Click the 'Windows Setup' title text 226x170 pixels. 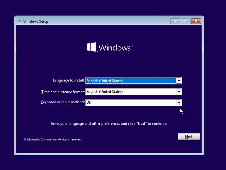(x=36, y=22)
